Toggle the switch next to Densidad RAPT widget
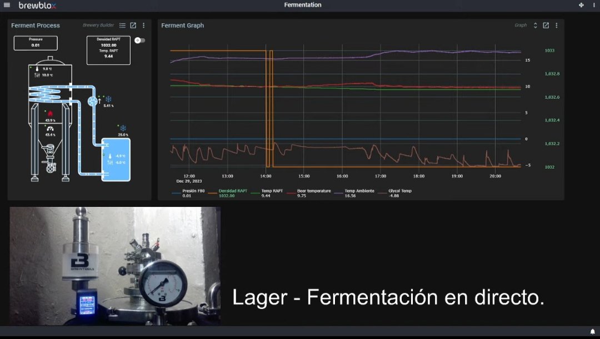Screen dimensions: 600x339 coord(139,40)
